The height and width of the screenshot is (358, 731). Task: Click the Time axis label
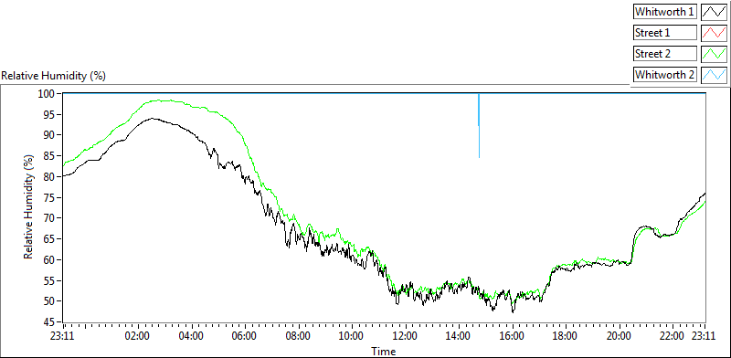click(383, 351)
